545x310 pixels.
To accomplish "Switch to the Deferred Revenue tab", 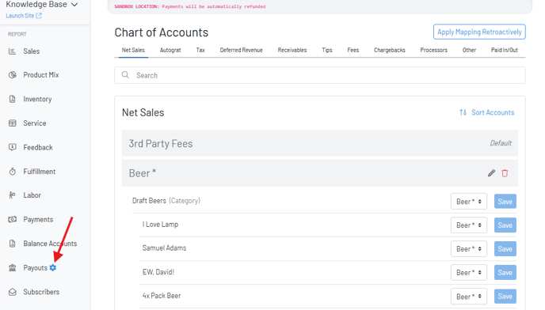I will (x=241, y=50).
